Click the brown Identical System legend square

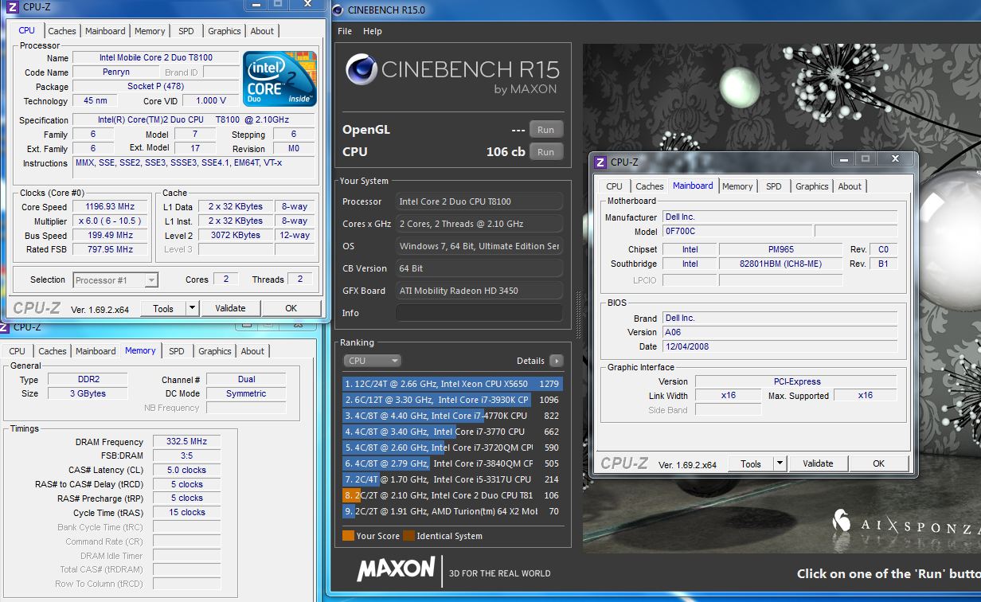point(408,536)
